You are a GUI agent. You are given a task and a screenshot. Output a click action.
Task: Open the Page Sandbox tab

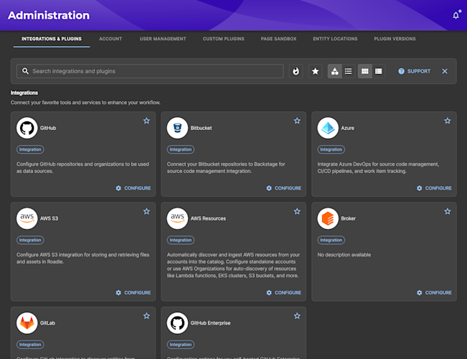click(x=278, y=39)
